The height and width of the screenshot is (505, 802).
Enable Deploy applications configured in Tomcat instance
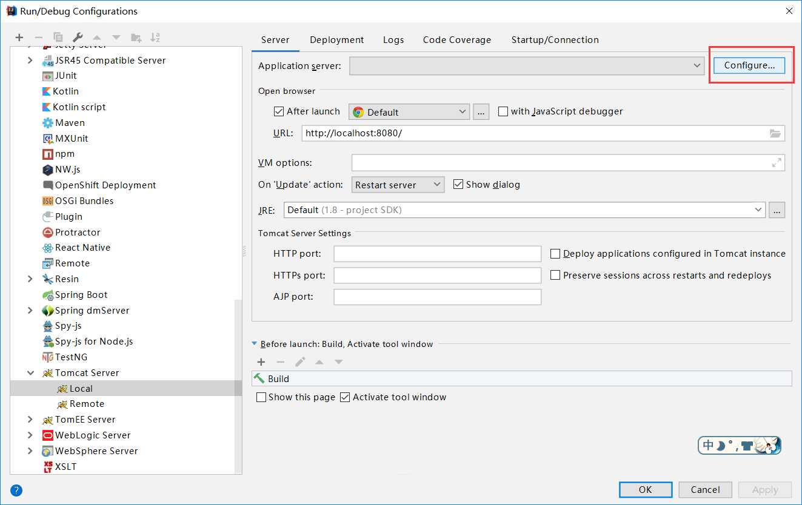555,254
